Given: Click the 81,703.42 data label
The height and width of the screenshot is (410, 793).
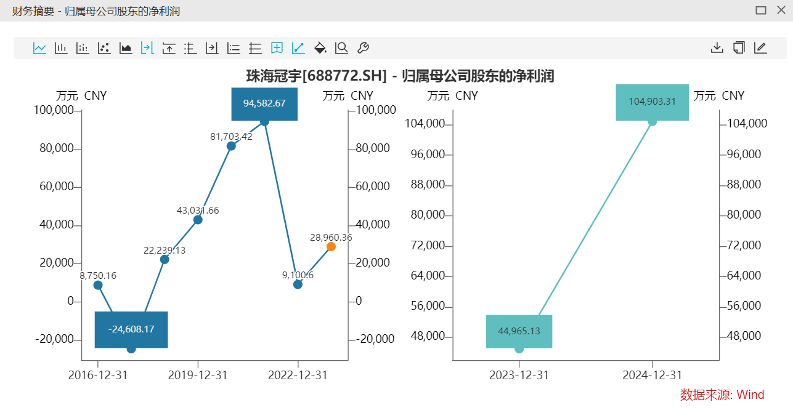Looking at the screenshot, I should click(x=231, y=137).
